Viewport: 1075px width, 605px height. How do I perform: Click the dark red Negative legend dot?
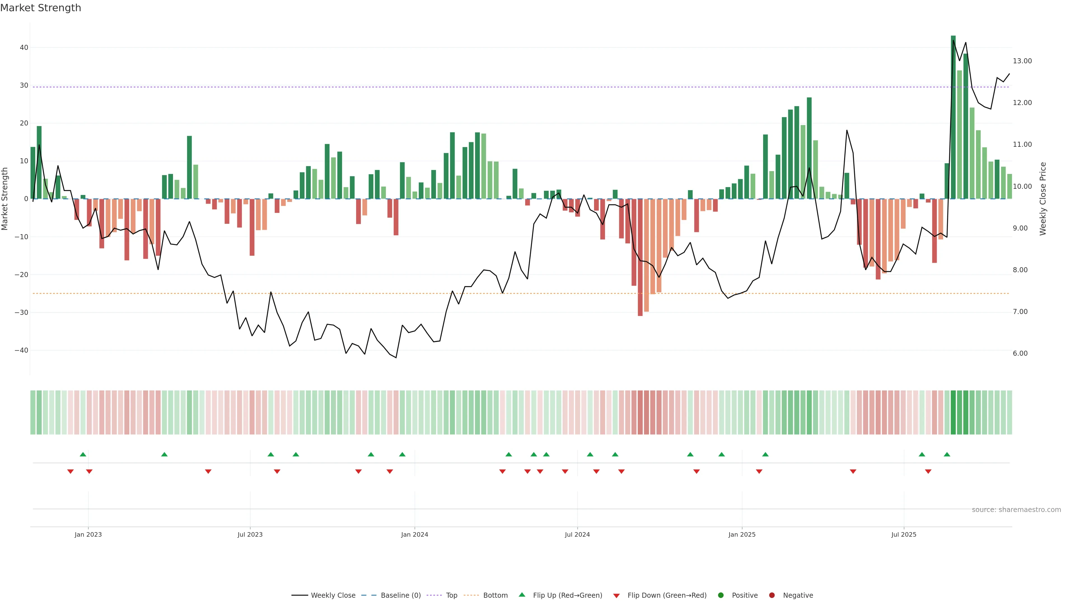pyautogui.click(x=772, y=595)
